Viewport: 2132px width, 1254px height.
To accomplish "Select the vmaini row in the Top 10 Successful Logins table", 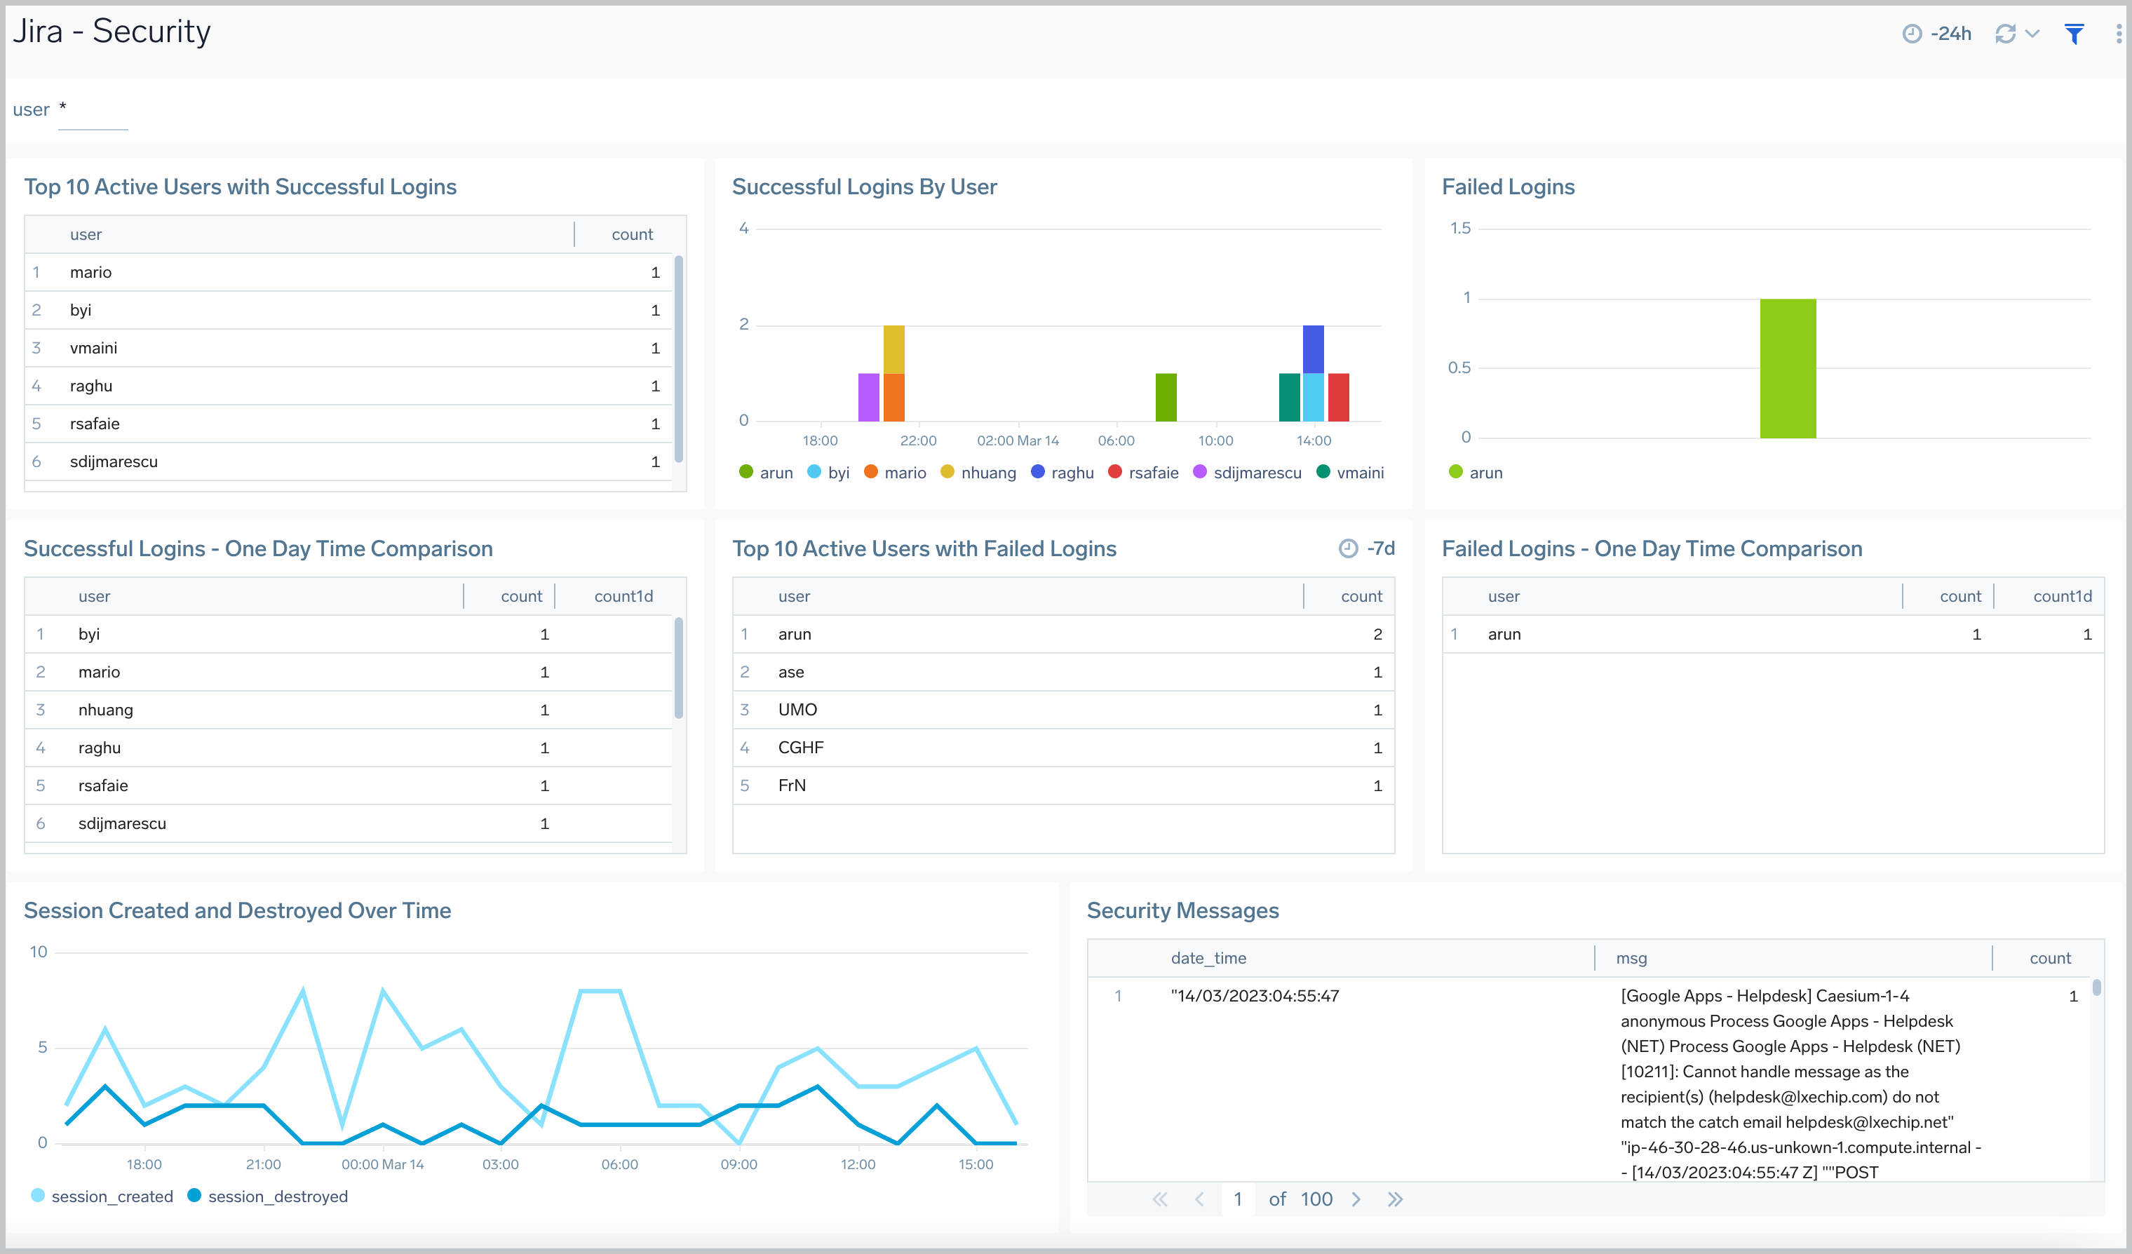I will coord(349,348).
